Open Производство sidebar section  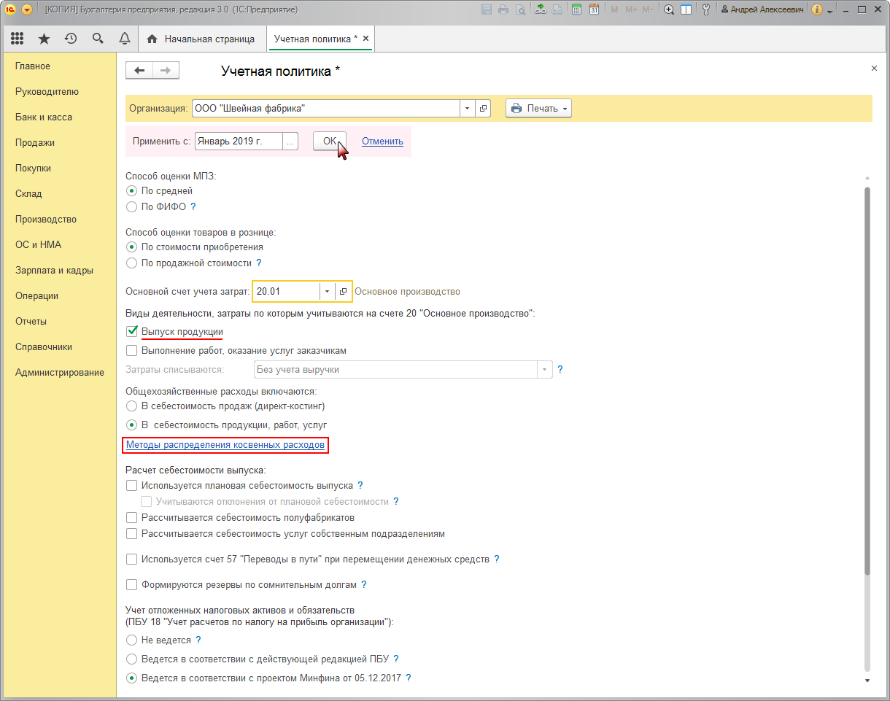click(x=46, y=220)
